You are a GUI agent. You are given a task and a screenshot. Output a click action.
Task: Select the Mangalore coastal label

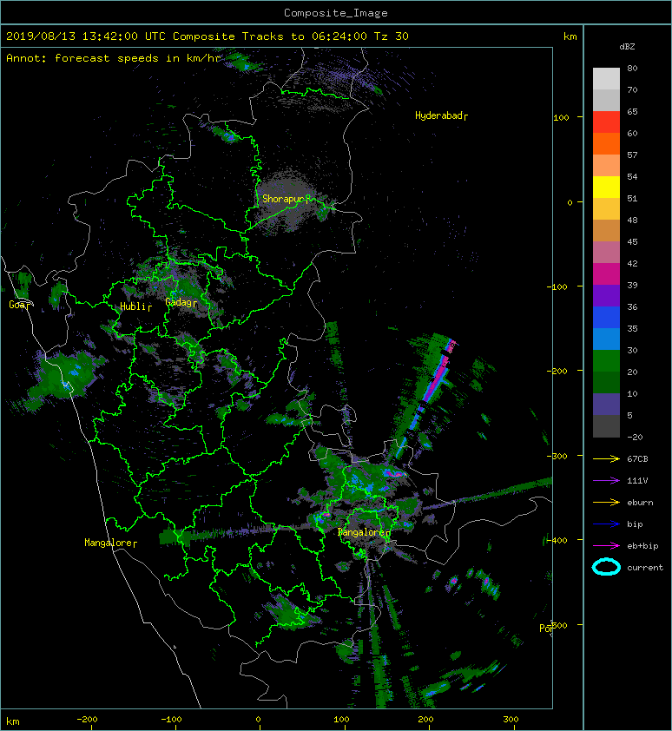click(110, 543)
